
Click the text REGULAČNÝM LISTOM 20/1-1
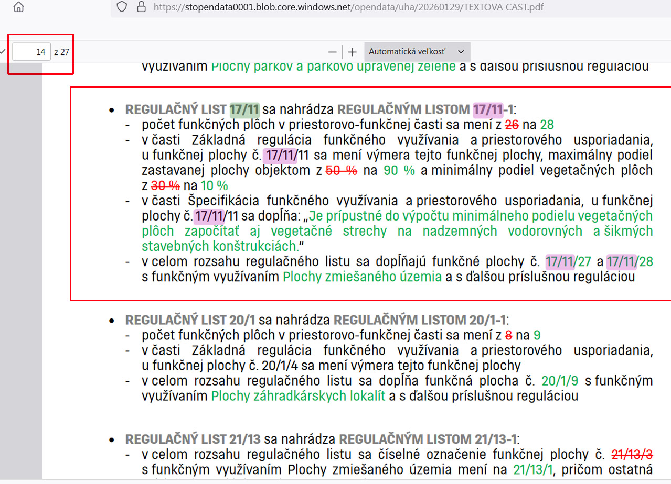tap(420, 320)
